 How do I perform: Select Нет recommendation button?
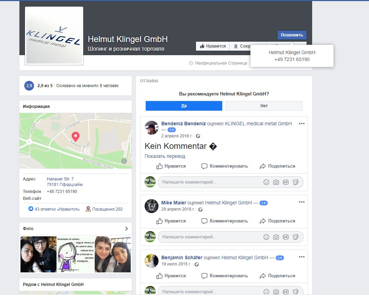[x=264, y=106]
